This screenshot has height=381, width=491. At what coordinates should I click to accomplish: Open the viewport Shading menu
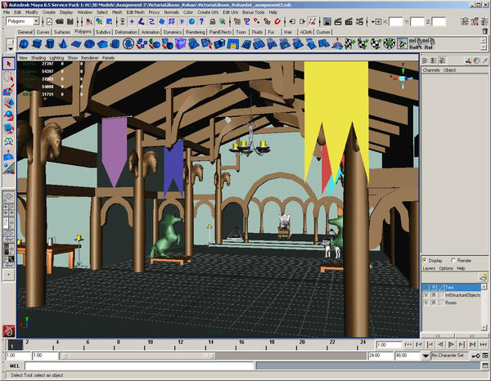pos(38,58)
